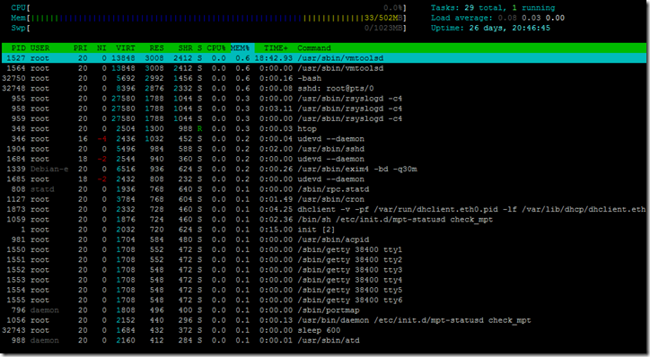The image size is (650, 357).
Task: Select udevd --daemon row PID 346
Action: [x=324, y=139]
